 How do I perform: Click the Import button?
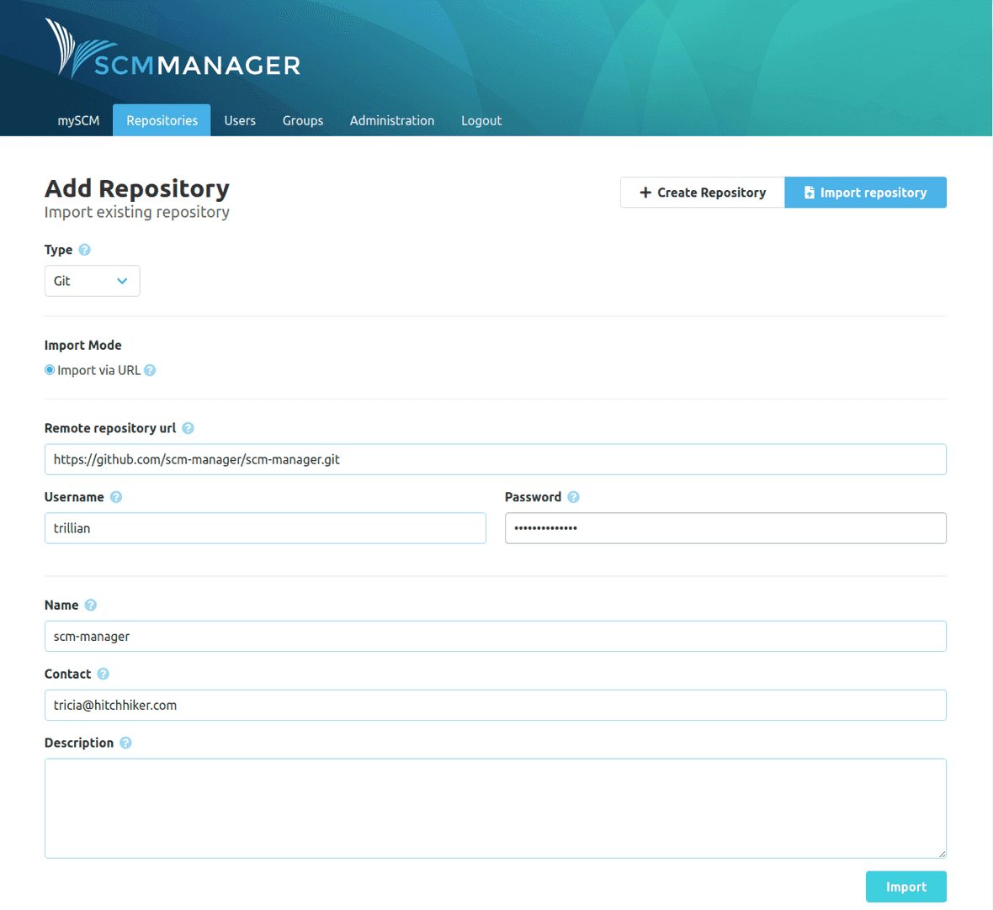click(x=906, y=886)
